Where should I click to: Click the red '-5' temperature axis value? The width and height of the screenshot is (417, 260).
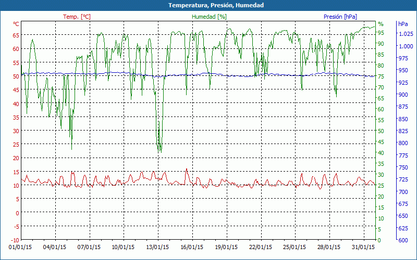click(x=16, y=226)
